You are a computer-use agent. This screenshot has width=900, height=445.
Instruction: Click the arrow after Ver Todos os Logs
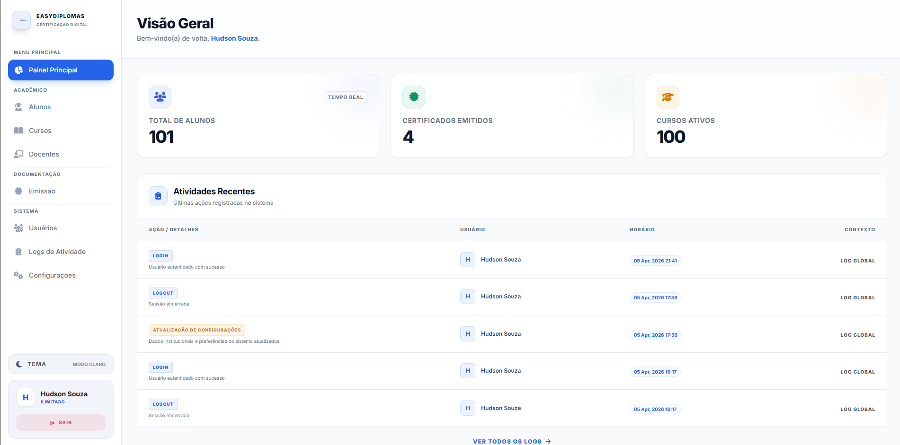[548, 441]
